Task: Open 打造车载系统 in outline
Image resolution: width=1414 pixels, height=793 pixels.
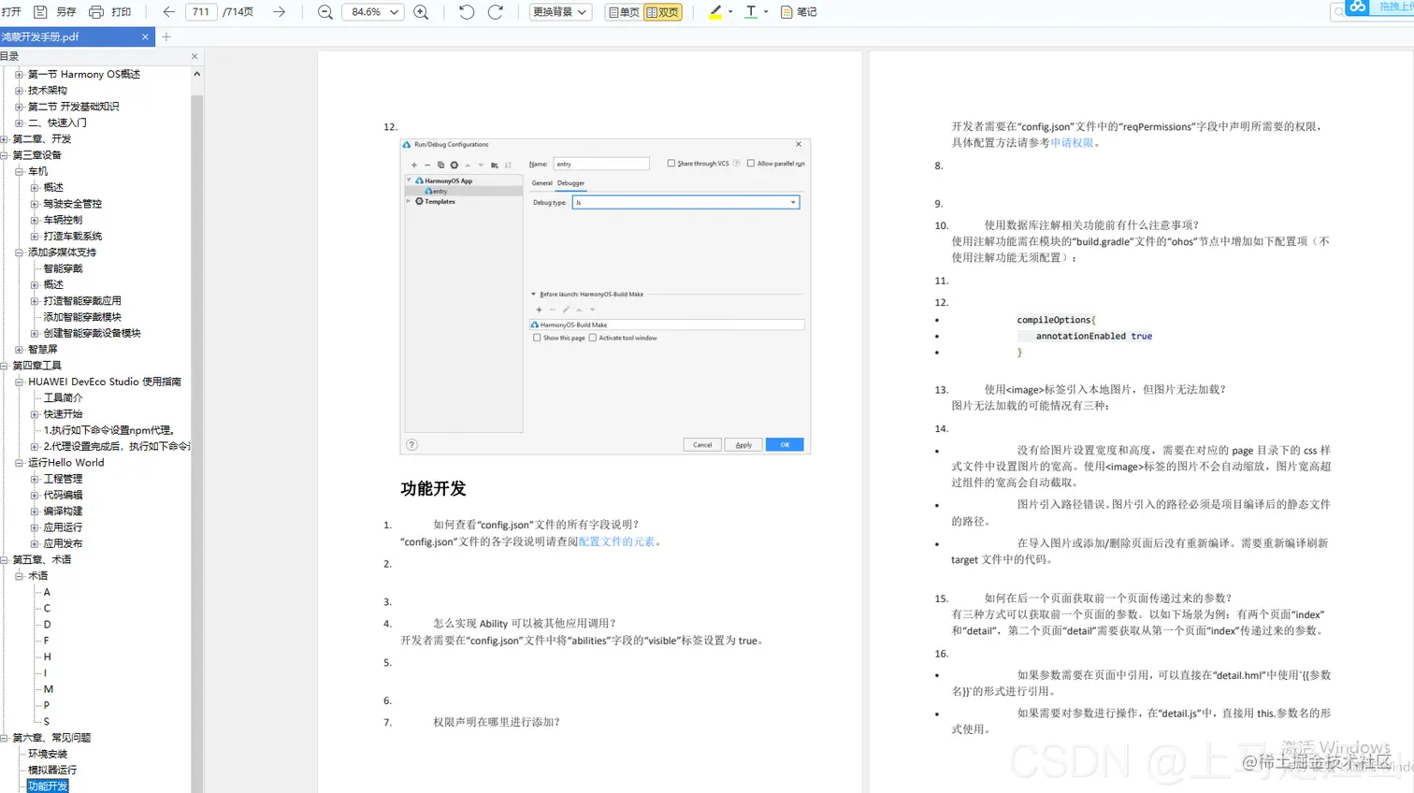Action: 73,236
